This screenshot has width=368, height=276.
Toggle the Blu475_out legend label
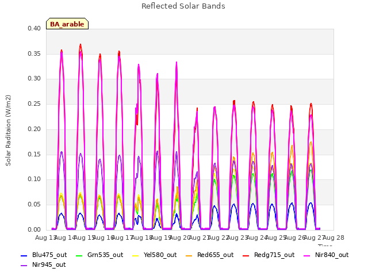point(49,255)
